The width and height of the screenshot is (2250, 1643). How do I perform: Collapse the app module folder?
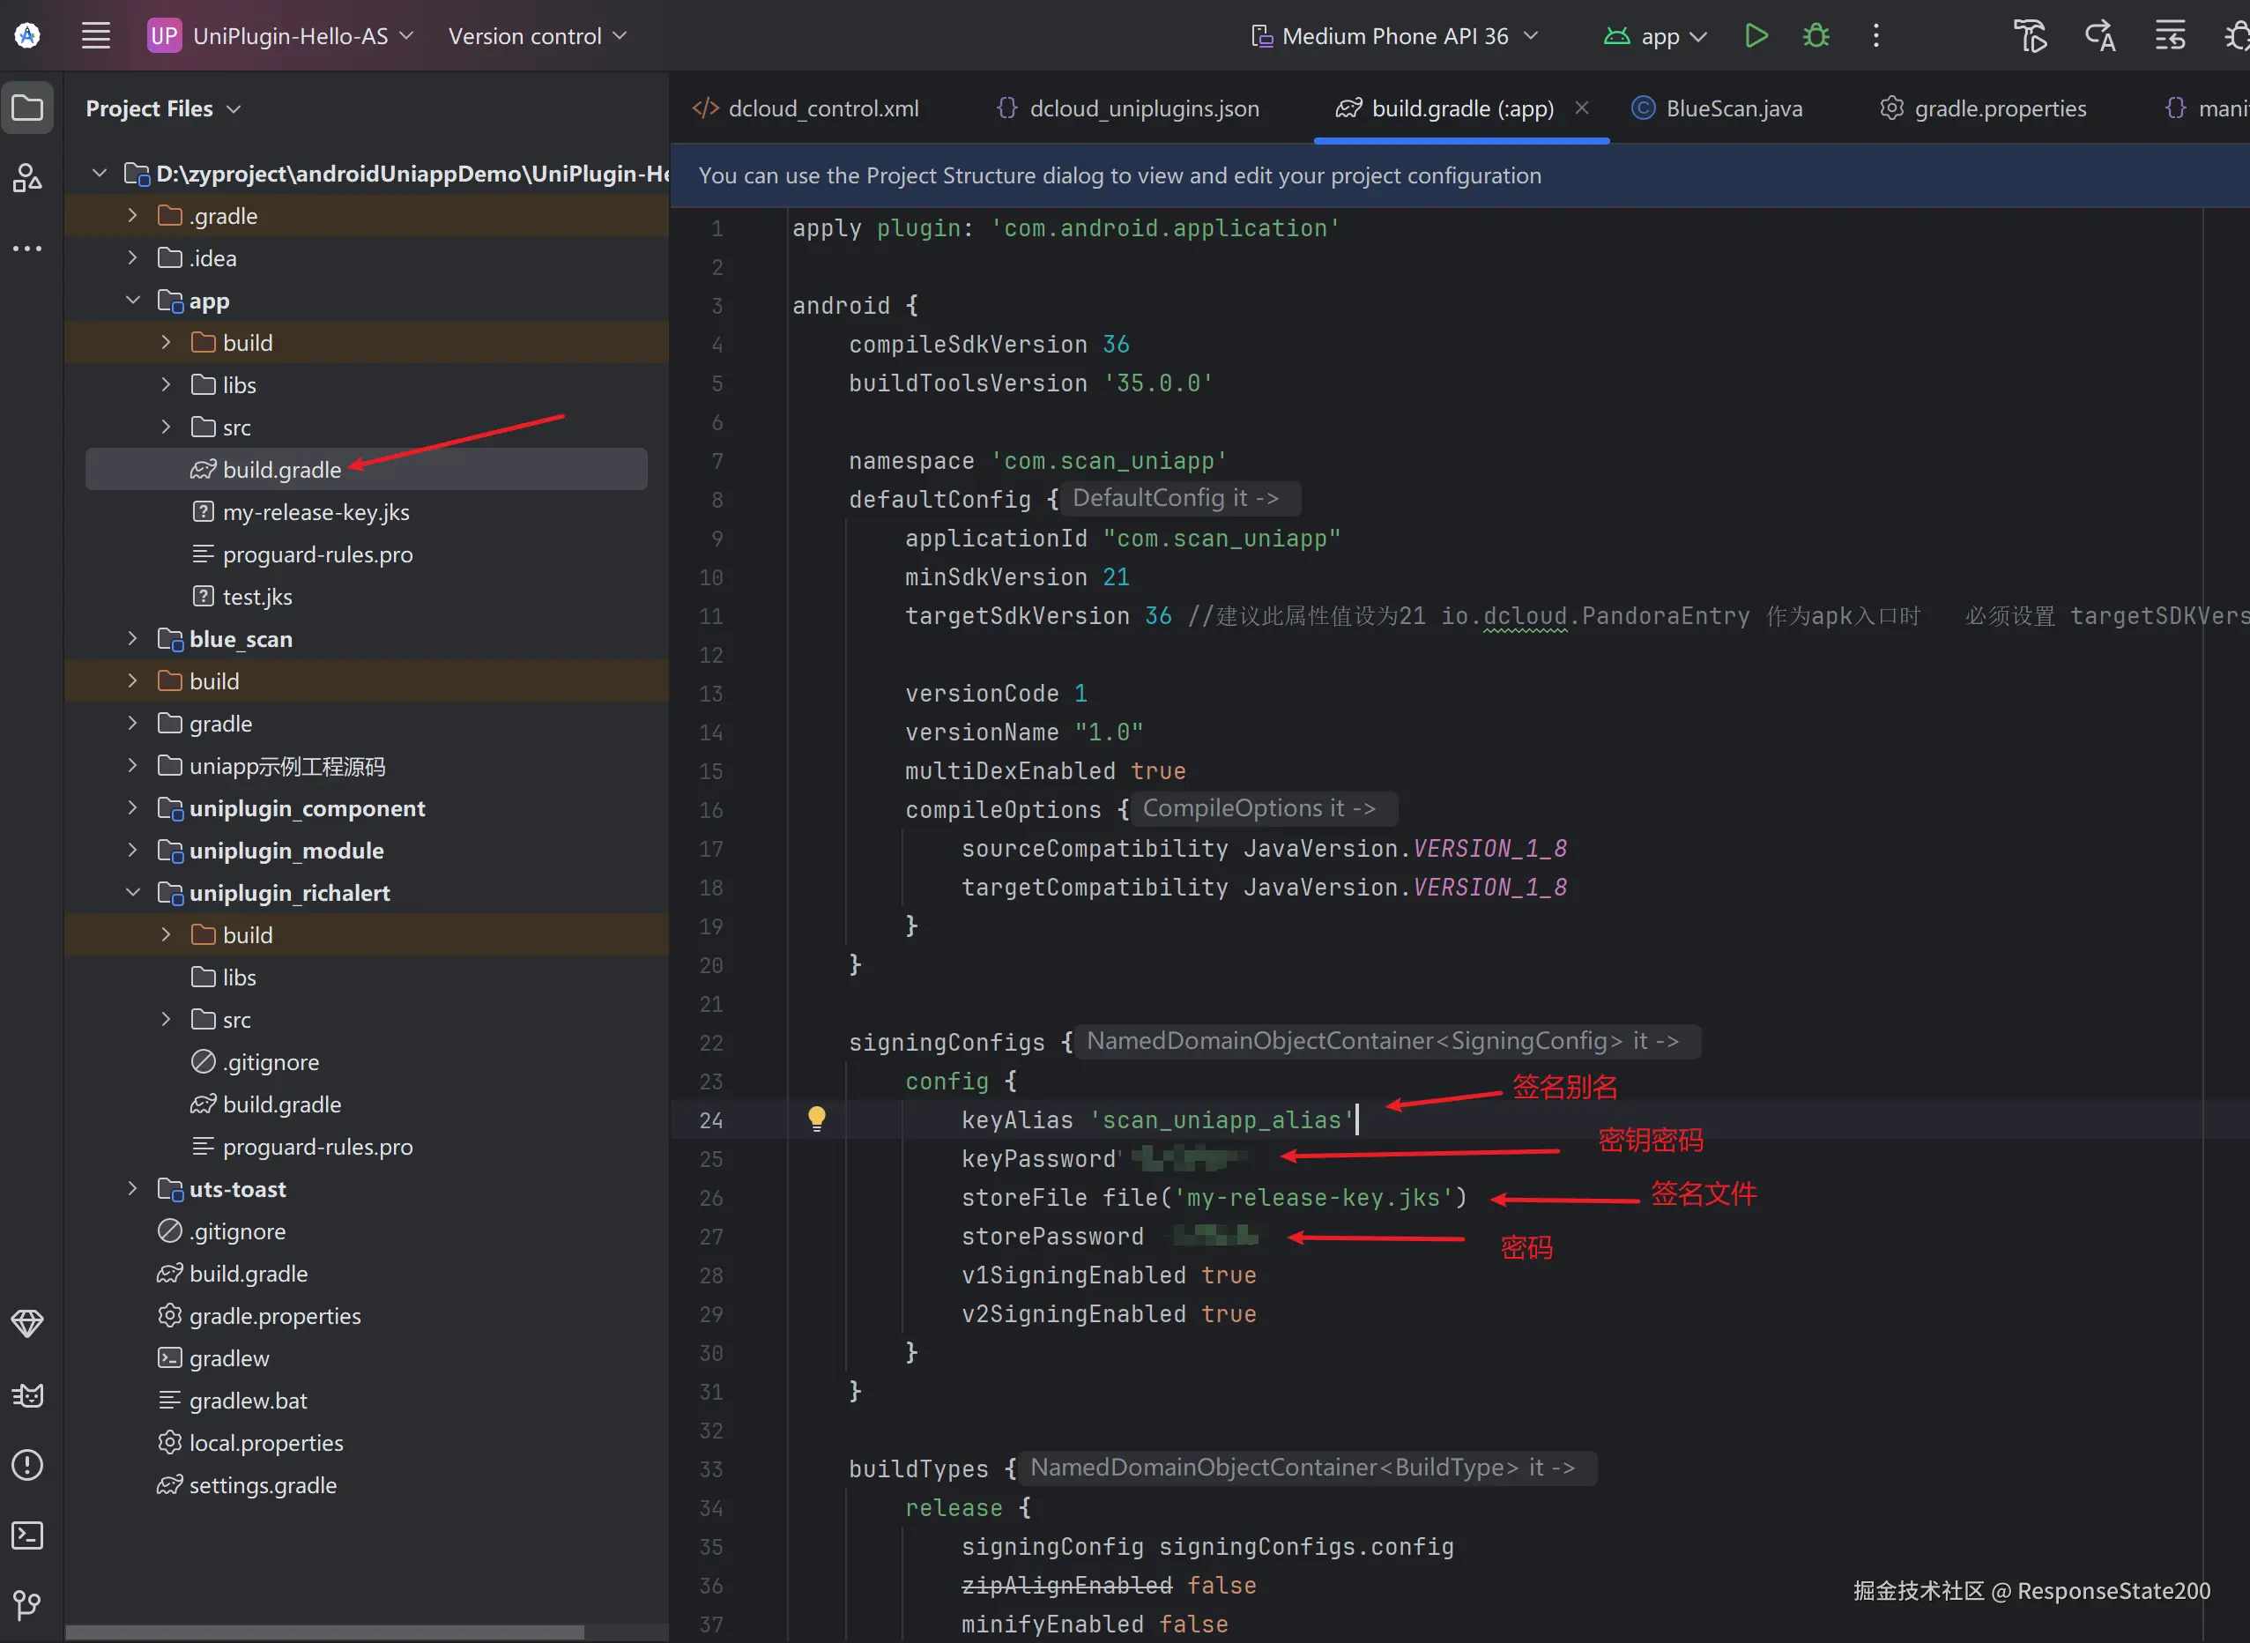[133, 301]
